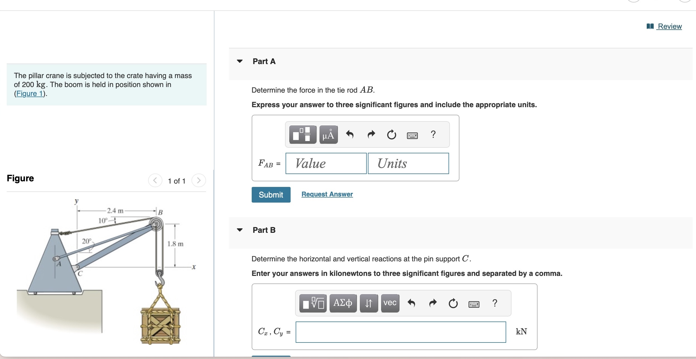Open help question mark in Part A
696x359 pixels.
click(433, 135)
